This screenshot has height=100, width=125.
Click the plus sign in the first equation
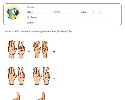(29, 52)
